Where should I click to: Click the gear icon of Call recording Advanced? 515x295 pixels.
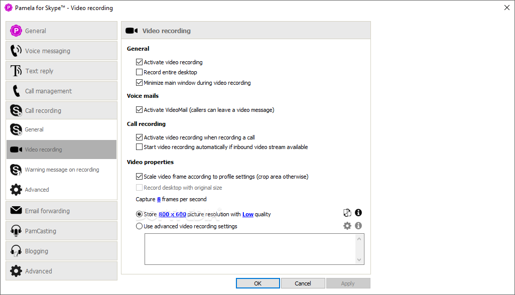[x=16, y=190]
